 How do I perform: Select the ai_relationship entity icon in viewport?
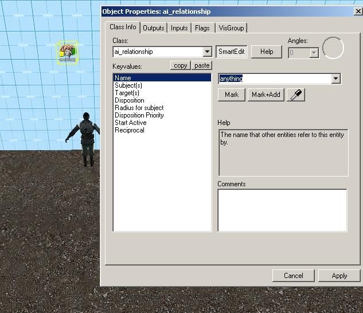67,53
